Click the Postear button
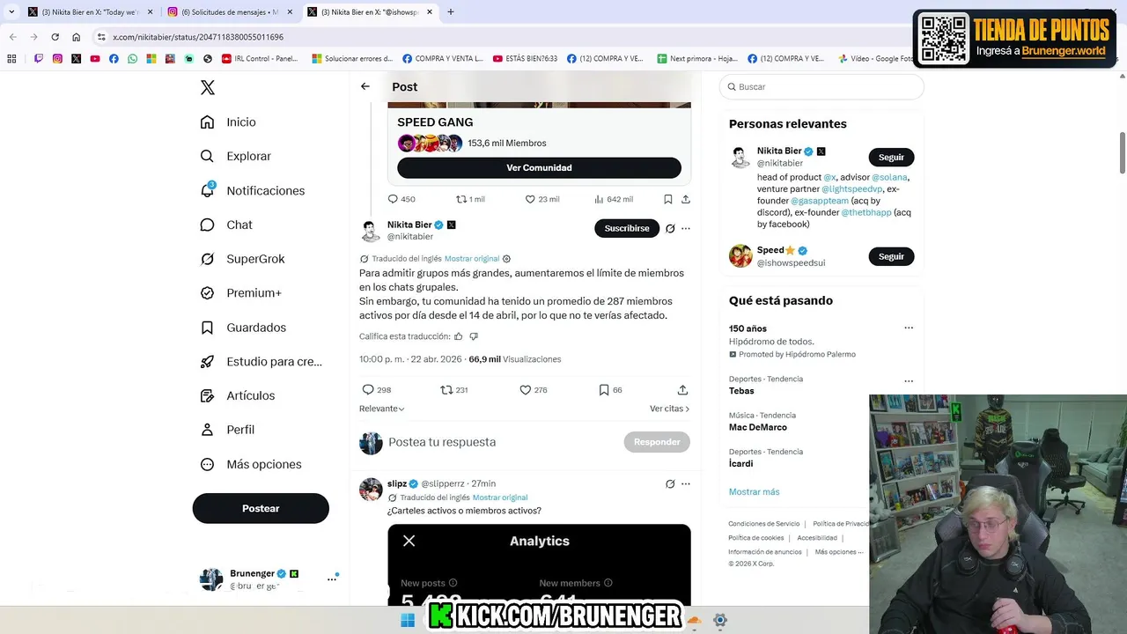 click(x=261, y=508)
